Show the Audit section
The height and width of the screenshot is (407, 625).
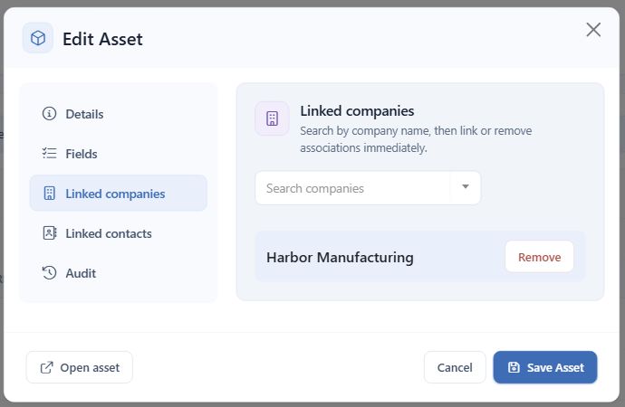click(119, 273)
